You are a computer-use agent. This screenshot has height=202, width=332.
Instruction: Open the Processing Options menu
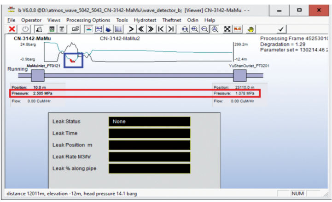[88, 20]
